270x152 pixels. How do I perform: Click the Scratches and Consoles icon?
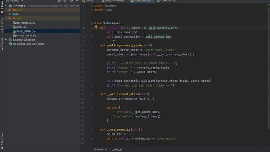pyautogui.click(x=10, y=44)
